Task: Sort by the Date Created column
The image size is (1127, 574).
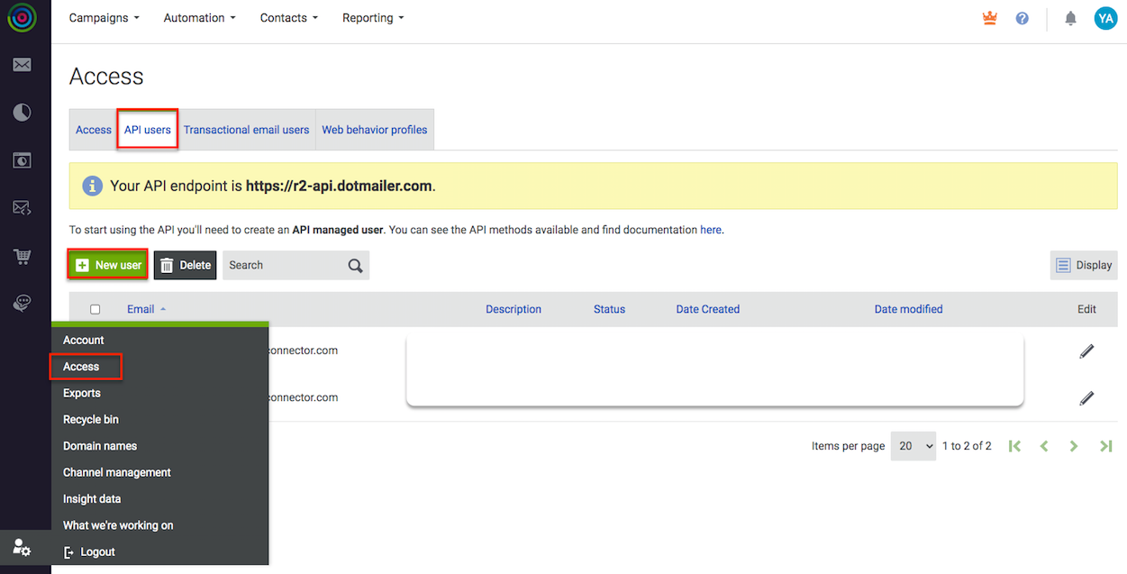Action: pyautogui.click(x=707, y=309)
